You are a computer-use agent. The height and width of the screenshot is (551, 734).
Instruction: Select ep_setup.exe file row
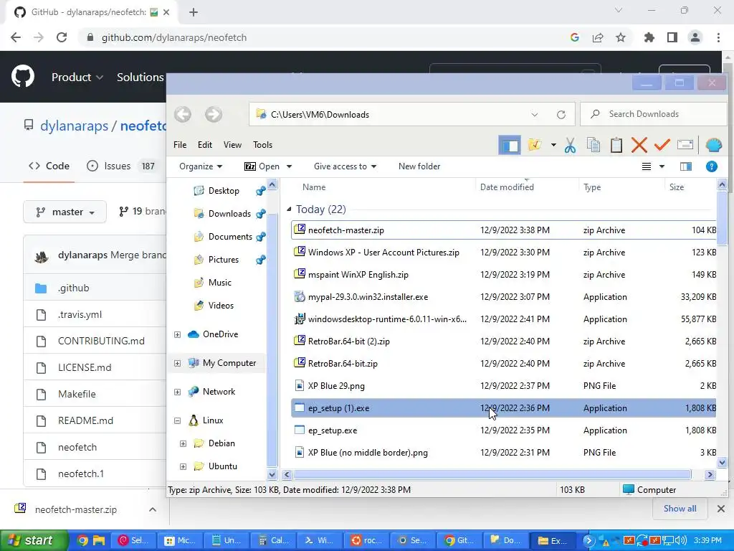(504, 430)
